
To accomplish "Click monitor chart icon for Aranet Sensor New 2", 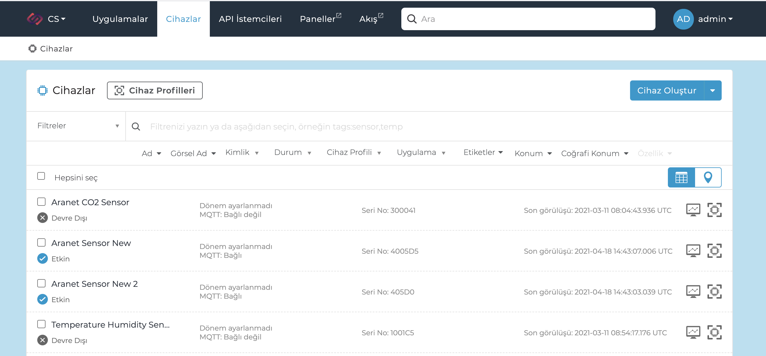I will pos(693,292).
